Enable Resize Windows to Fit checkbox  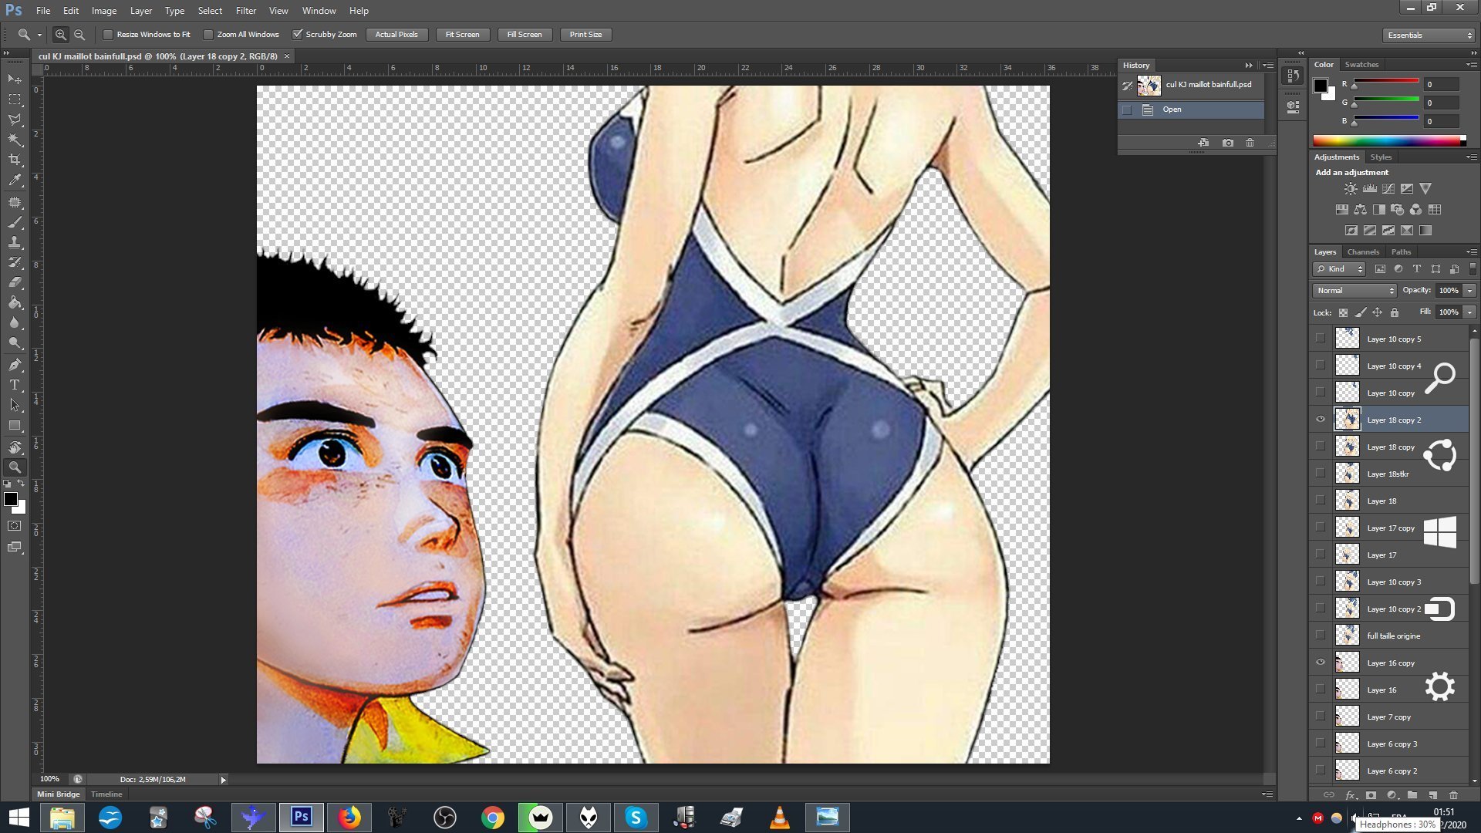[x=108, y=35]
